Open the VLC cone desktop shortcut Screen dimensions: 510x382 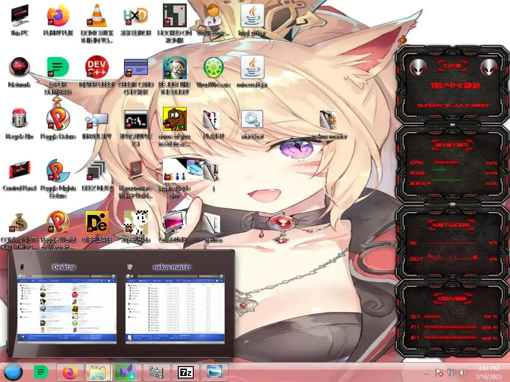tap(97, 23)
